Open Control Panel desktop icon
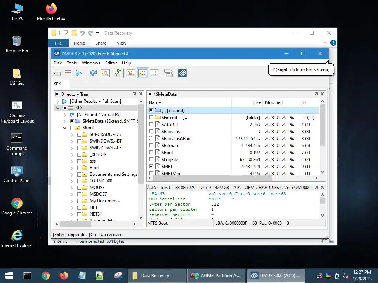The width and height of the screenshot is (378, 283). (x=17, y=174)
